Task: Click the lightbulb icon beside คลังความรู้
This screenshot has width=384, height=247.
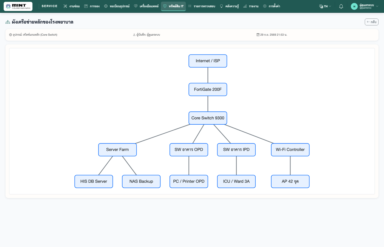Action: pos(221,6)
